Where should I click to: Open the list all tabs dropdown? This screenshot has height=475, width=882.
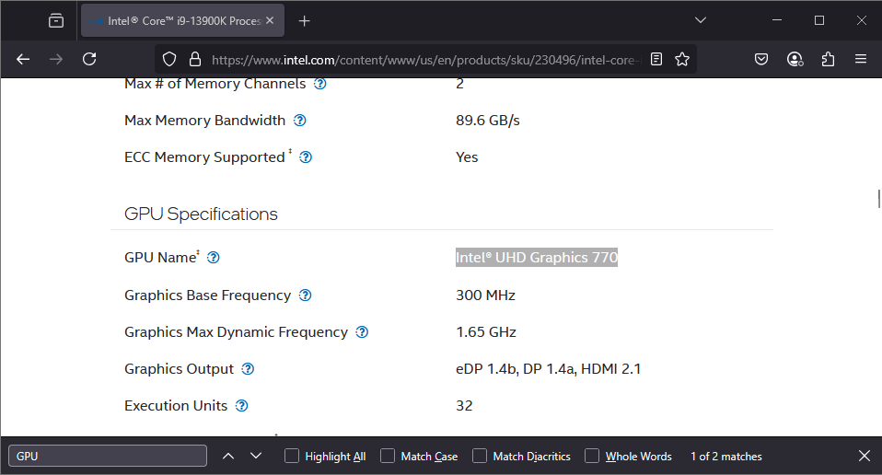pyautogui.click(x=701, y=20)
